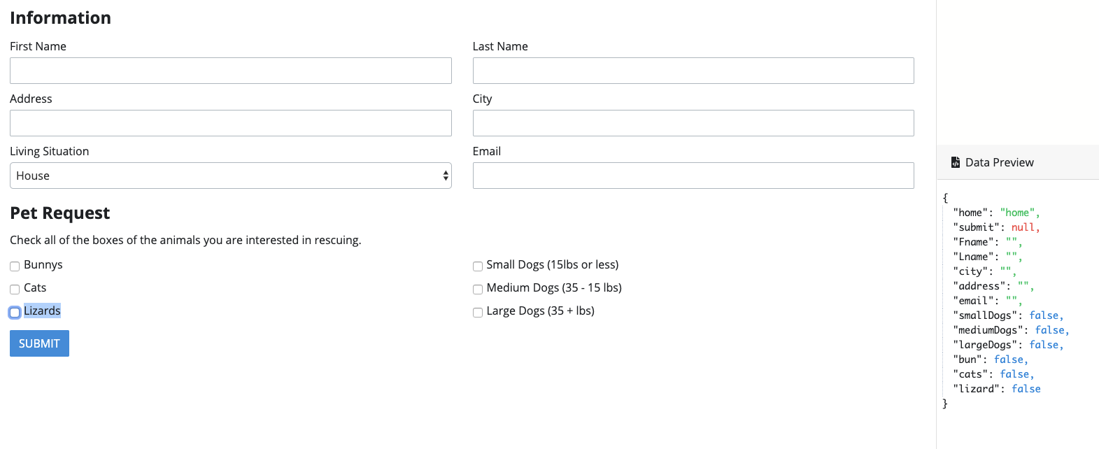The image size is (1099, 449).
Task: Click the green home value in JSON preview
Action: pos(1018,213)
